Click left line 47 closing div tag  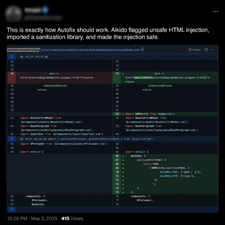(x=42, y=90)
